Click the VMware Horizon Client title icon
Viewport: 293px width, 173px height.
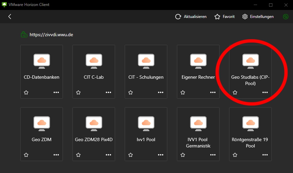click(4, 4)
